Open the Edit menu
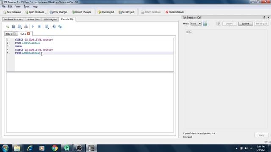271x152 pixels. pyautogui.click(x=10, y=7)
